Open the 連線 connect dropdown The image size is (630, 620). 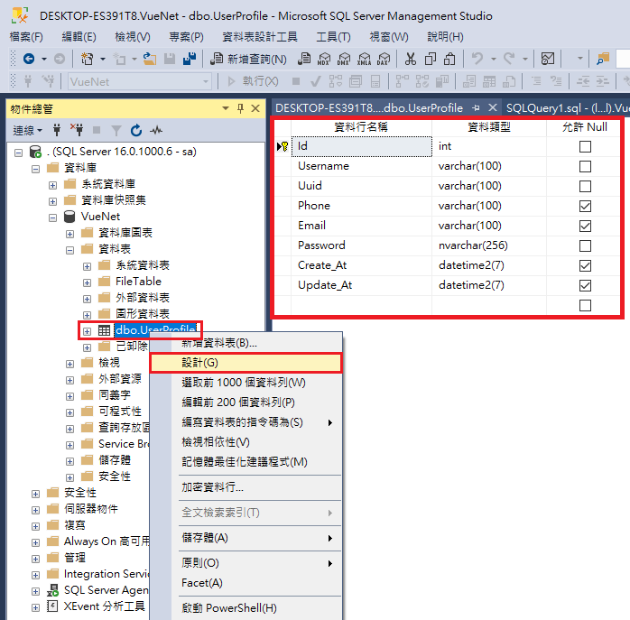[27, 130]
